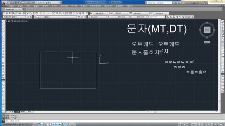
Task: Select the Hatch tool in the Draw toolbar
Action: [3, 63]
